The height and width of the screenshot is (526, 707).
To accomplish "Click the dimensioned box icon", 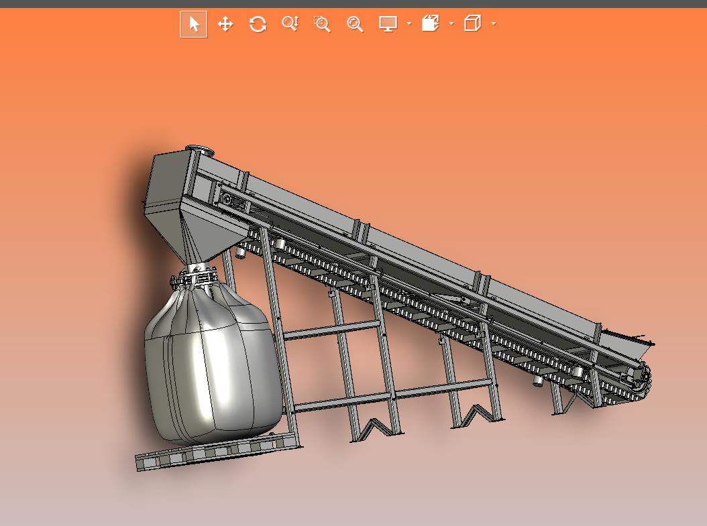I will coord(430,23).
